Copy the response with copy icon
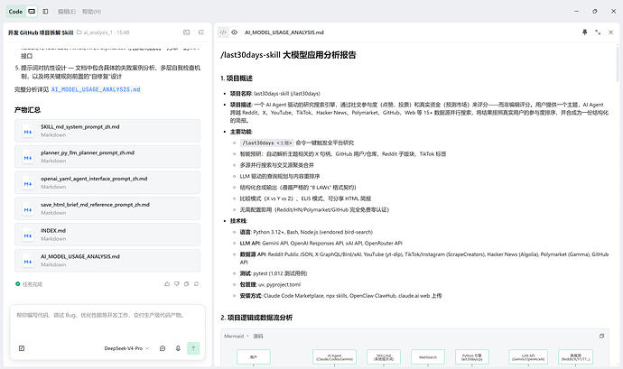The height and width of the screenshot is (369, 623). [x=186, y=284]
